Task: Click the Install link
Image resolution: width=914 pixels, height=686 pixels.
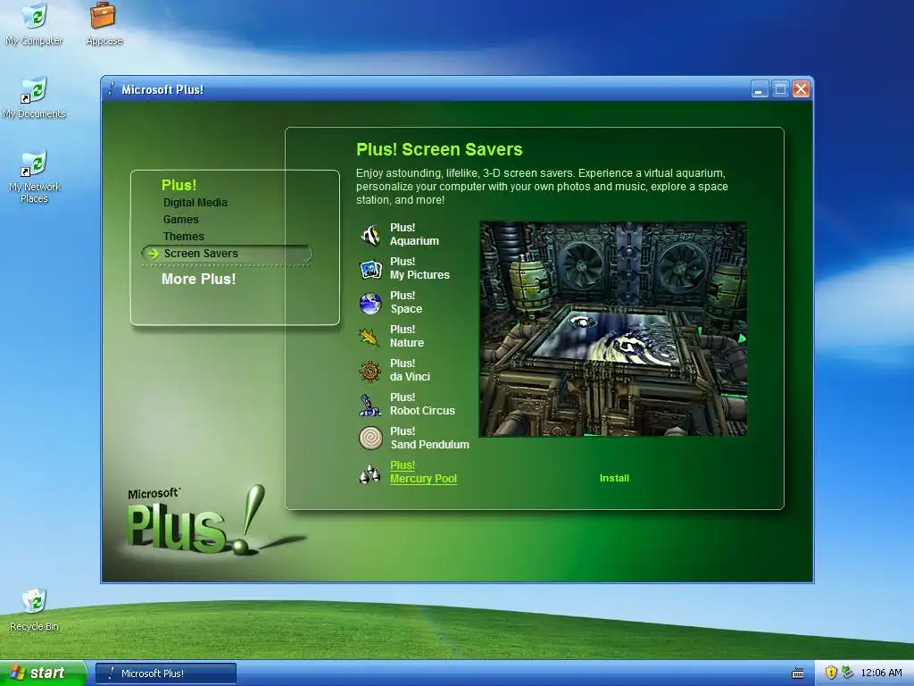Action: point(614,478)
